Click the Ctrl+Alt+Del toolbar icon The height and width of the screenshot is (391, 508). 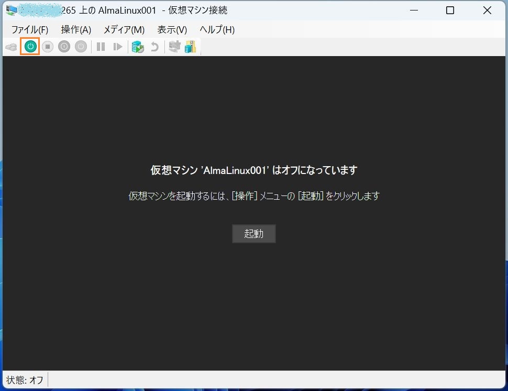(x=12, y=47)
